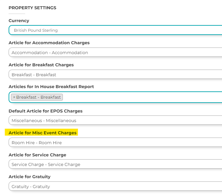Click the Article for Service Charge label
Screen dimensions: 222x194
point(37,155)
